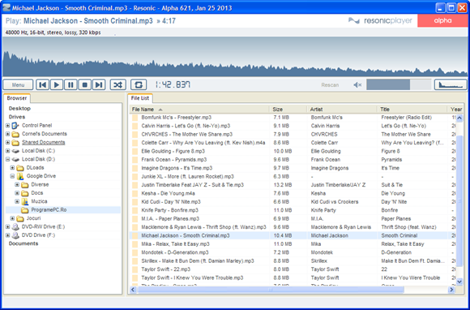Click the Justin Timberlake/JAY Z artist cell

pos(338,185)
